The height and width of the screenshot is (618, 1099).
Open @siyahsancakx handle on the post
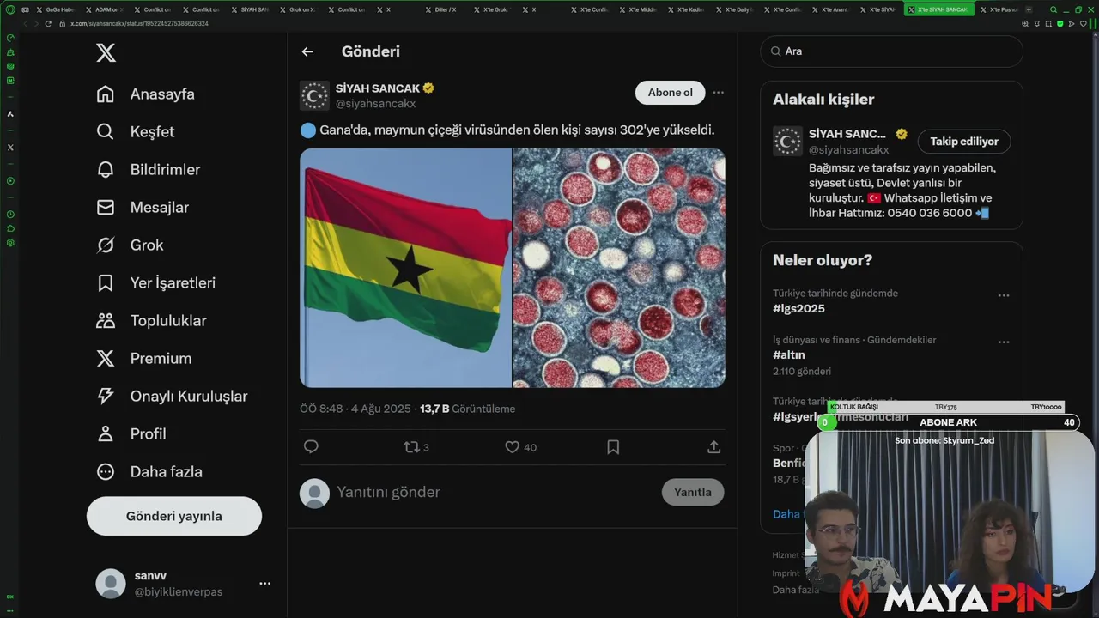(x=375, y=103)
